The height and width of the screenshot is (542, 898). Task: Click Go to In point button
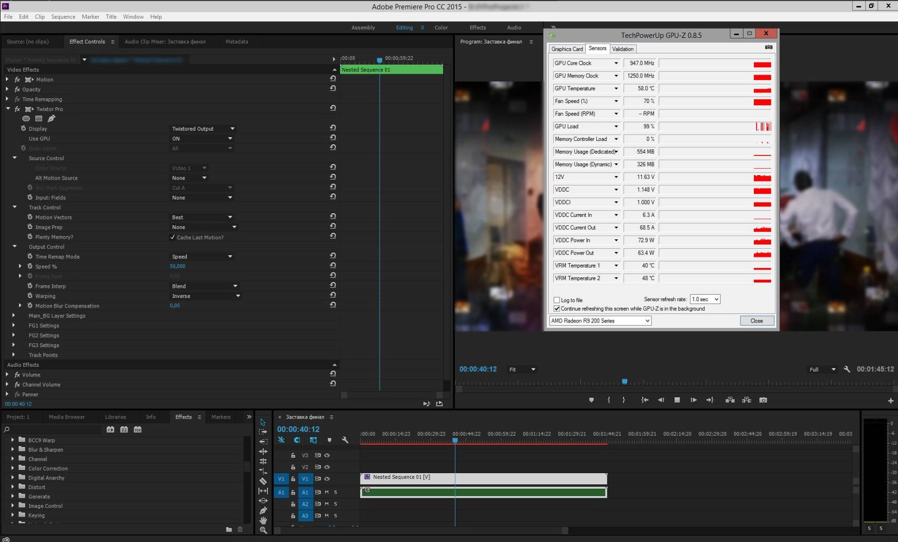click(645, 400)
